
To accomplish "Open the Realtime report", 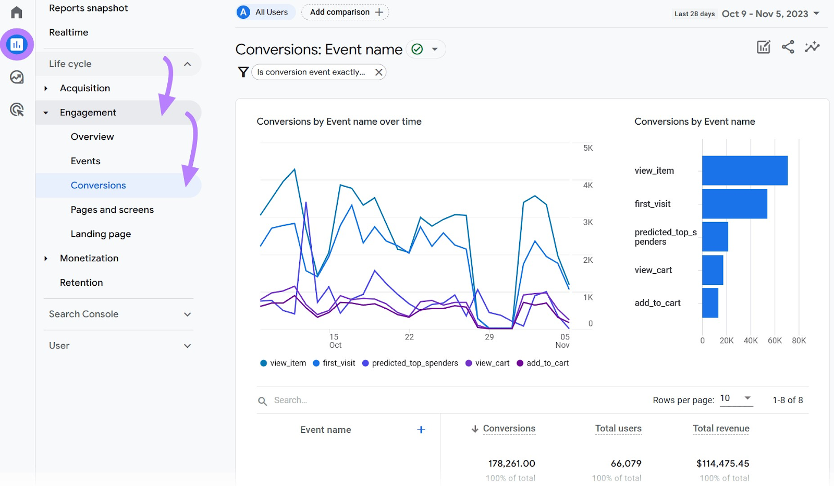I will click(x=68, y=32).
